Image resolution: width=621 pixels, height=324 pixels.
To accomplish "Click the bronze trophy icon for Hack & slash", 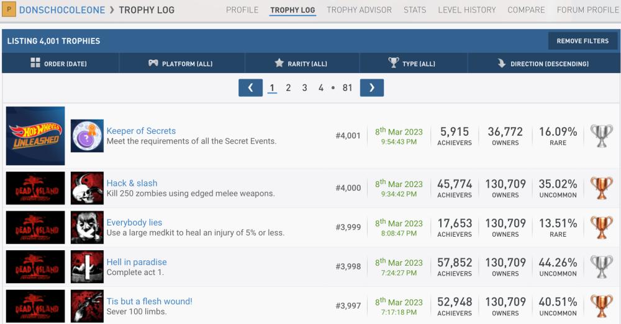I will (x=601, y=188).
